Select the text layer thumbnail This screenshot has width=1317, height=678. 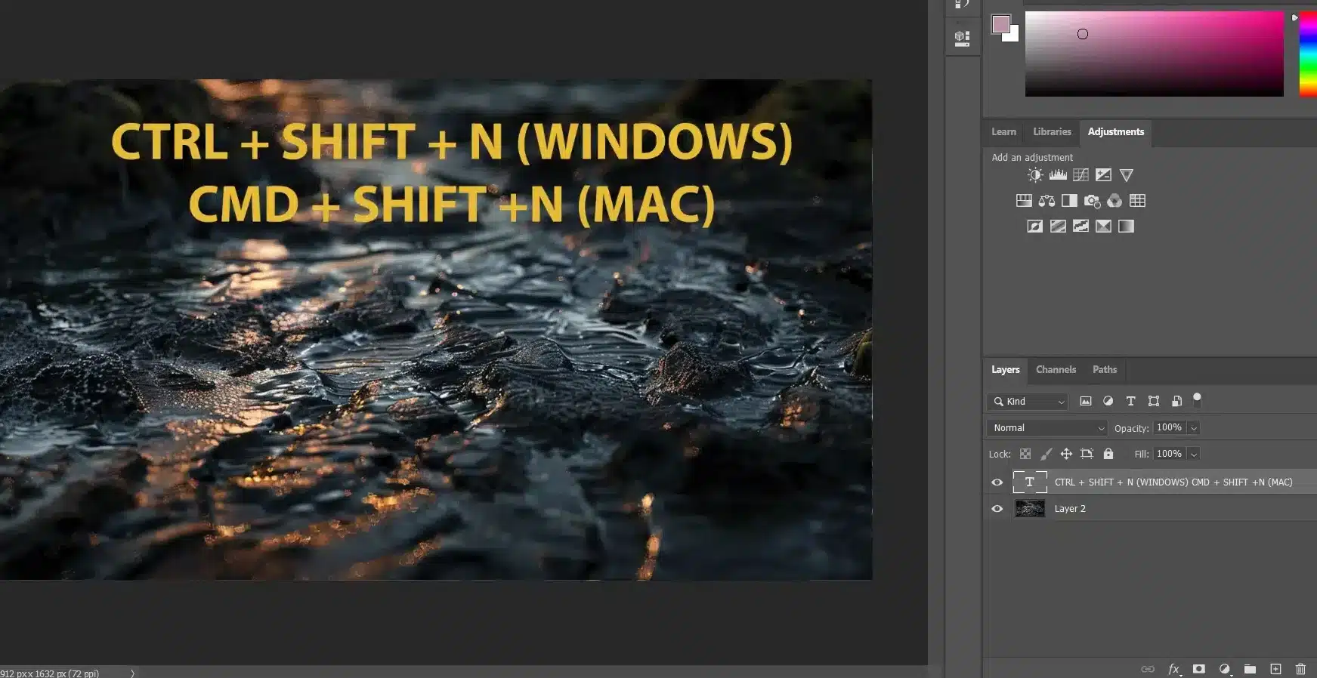[x=1030, y=482]
